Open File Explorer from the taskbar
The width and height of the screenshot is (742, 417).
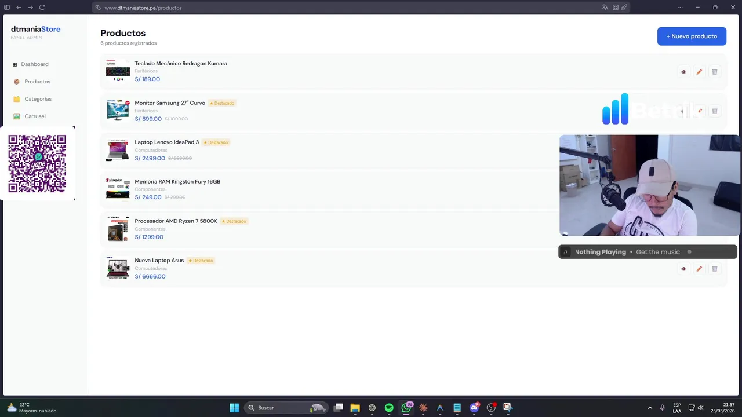tap(355, 408)
